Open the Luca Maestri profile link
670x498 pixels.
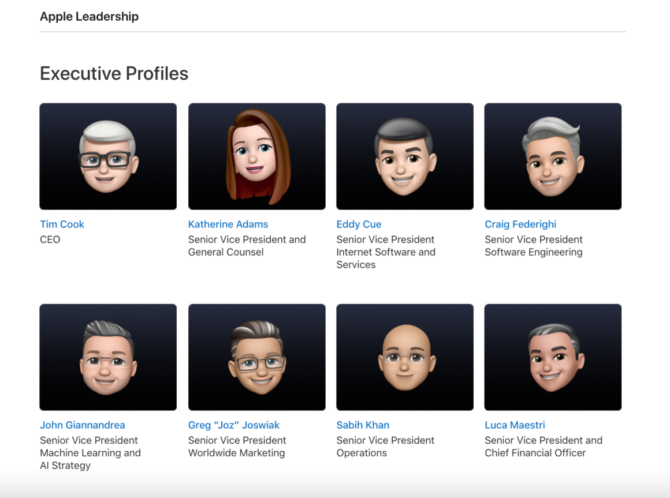[515, 425]
